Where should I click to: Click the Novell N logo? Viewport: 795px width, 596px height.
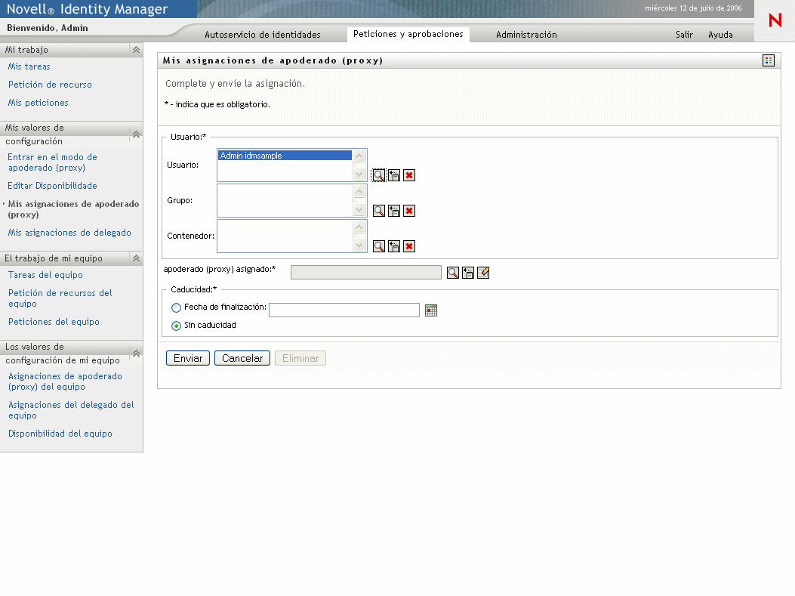tap(775, 20)
